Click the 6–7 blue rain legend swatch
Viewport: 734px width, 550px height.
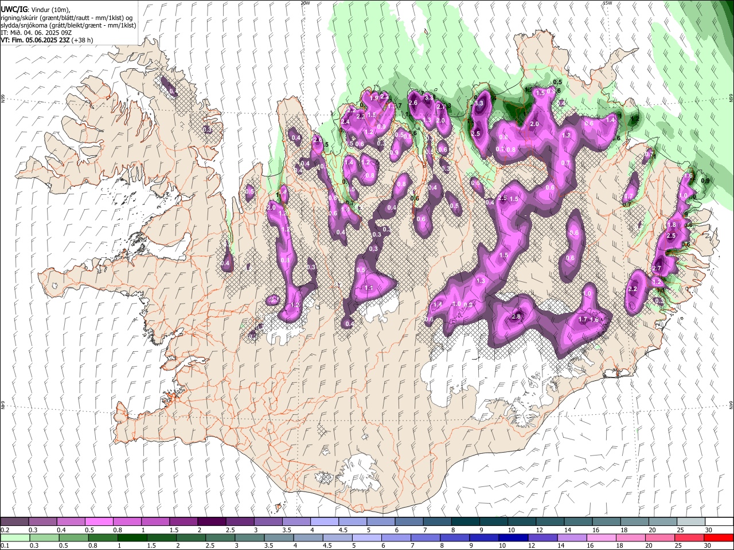pos(395,537)
